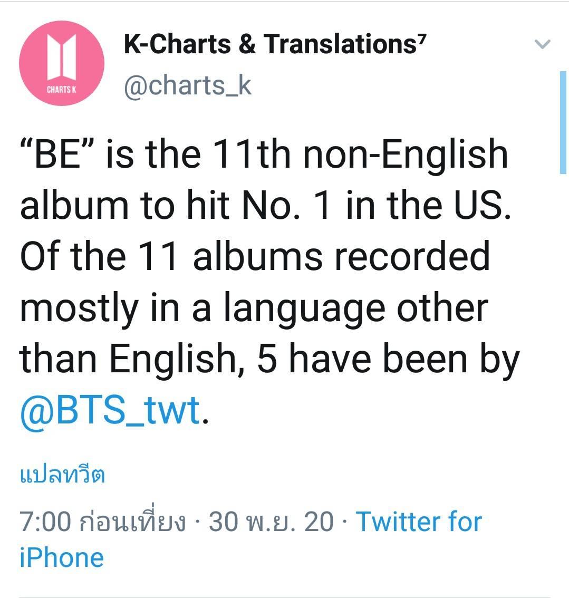The height and width of the screenshot is (598, 569).
Task: Click the line "album to hit No. 1 in the US"
Action: coord(265,205)
